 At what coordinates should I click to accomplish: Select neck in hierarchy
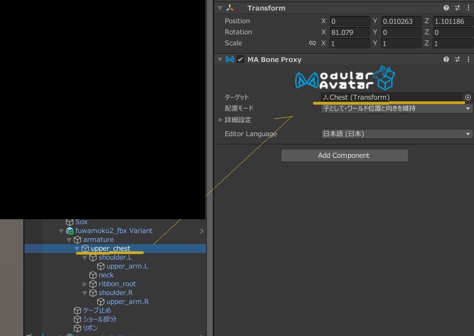106,275
